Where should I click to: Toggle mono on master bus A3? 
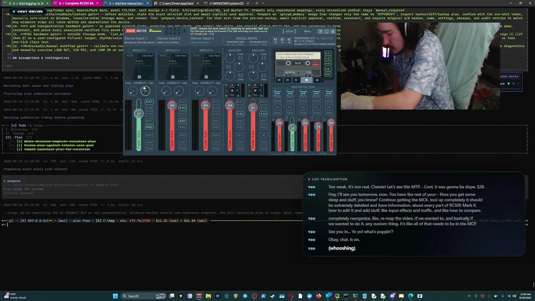303,101
